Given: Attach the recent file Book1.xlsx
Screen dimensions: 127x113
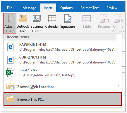Looking at the screenshot, I should click(x=63, y=73).
